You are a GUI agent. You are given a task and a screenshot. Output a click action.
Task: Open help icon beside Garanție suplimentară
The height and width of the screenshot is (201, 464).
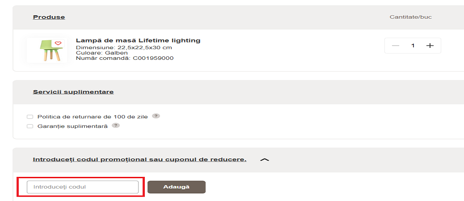115,126
